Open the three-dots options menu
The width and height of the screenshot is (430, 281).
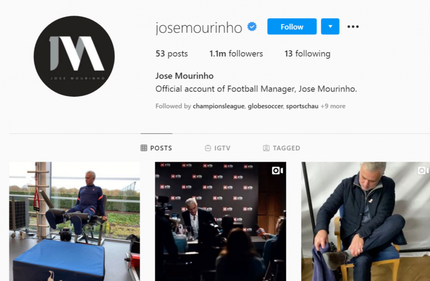353,26
